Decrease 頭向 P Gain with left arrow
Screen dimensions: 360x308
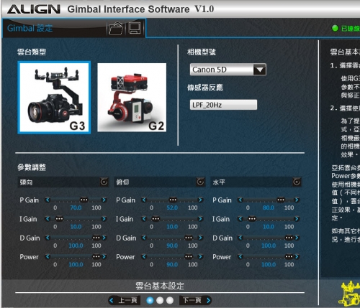48,200
